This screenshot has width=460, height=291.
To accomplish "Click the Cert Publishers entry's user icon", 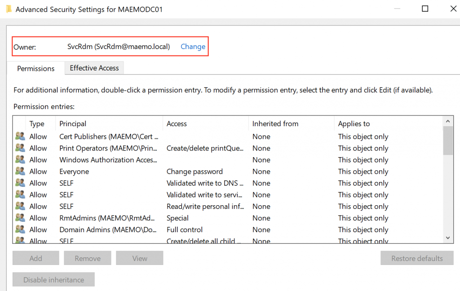I will pos(20,136).
